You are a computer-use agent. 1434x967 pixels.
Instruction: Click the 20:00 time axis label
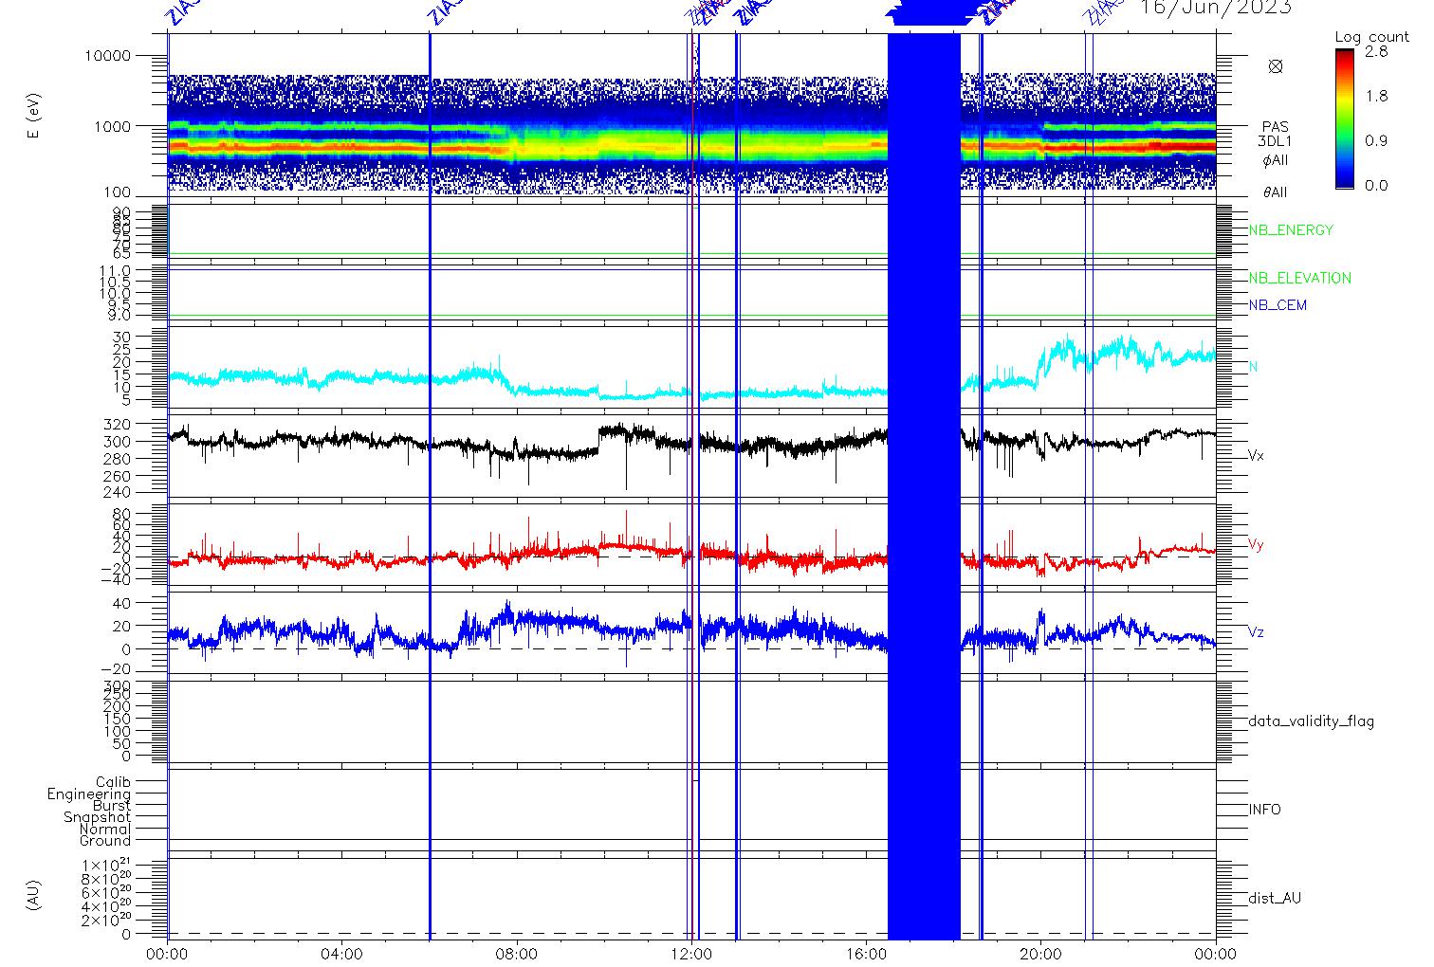click(1040, 954)
